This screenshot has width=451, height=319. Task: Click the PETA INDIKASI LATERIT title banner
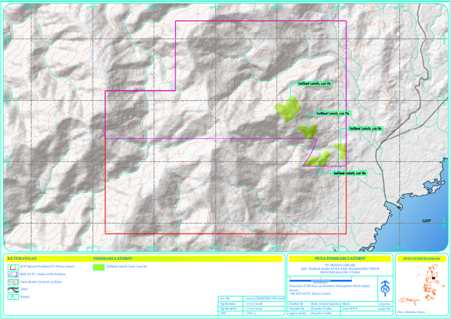(x=340, y=259)
